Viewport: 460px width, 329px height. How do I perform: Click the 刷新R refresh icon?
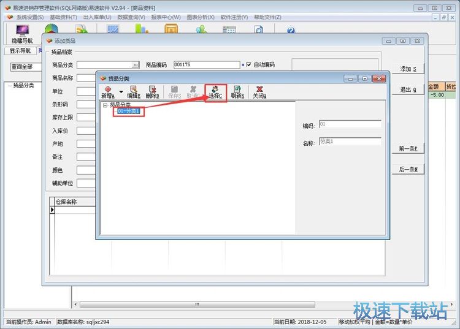237,92
